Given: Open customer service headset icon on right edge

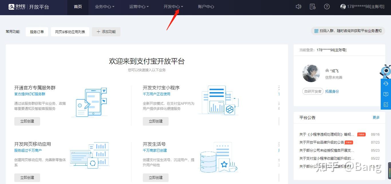Looking at the screenshot, I should (x=386, y=84).
